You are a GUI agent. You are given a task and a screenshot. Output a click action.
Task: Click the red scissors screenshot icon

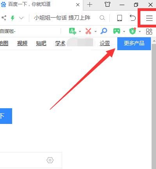click(x=88, y=31)
